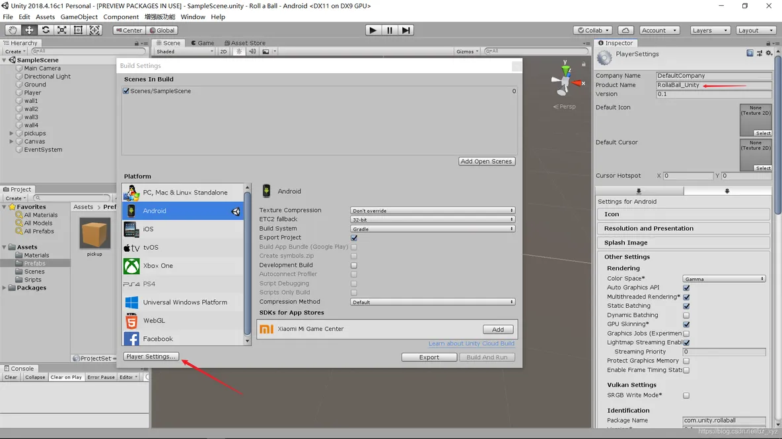The image size is (782, 439).
Task: Select the iOS platform entry
Action: point(183,229)
